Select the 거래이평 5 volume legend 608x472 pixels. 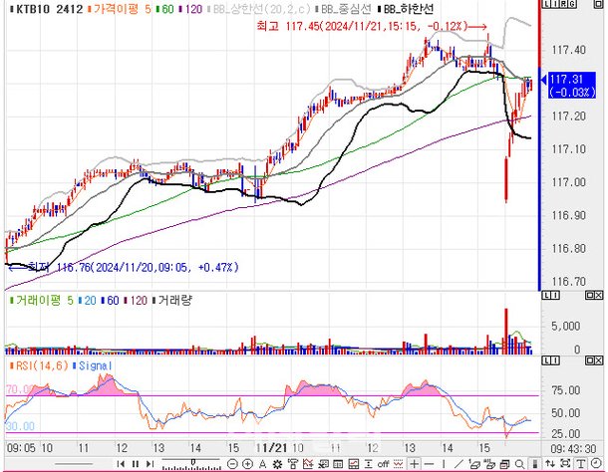(42, 301)
